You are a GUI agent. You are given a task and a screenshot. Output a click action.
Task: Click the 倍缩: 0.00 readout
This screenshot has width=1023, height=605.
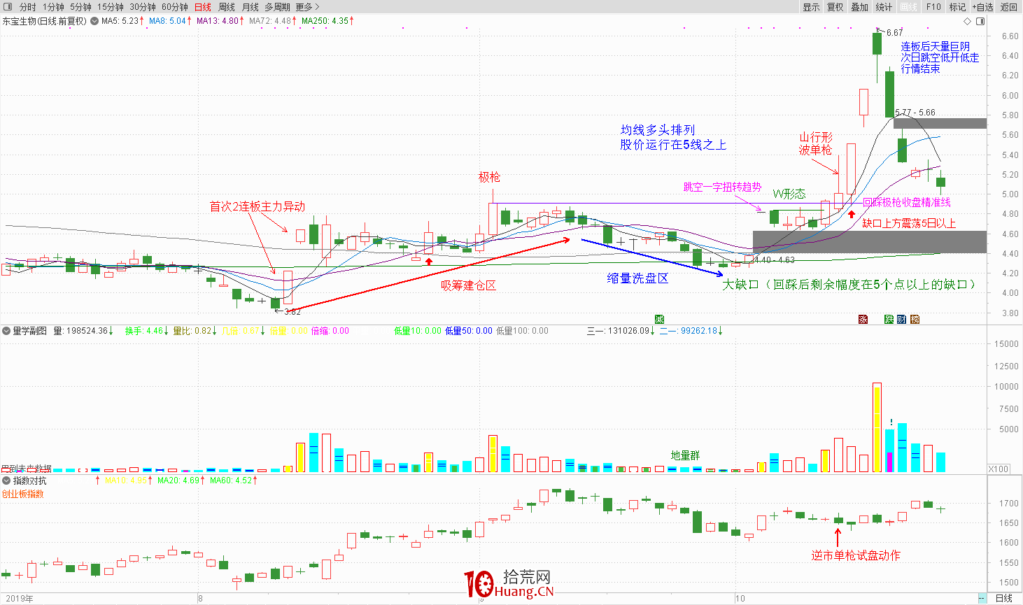point(330,331)
